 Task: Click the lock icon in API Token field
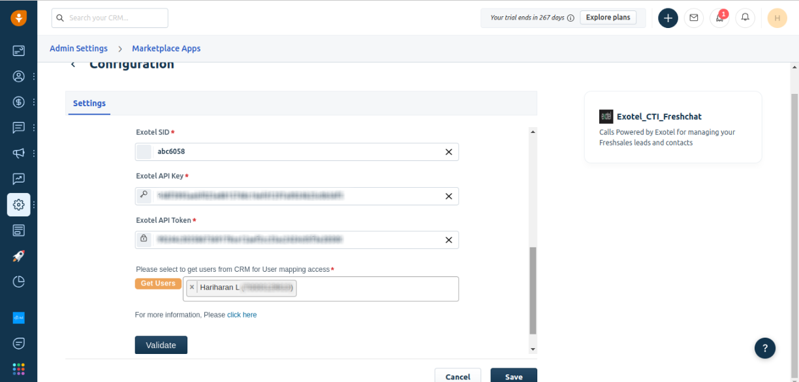pyautogui.click(x=144, y=239)
